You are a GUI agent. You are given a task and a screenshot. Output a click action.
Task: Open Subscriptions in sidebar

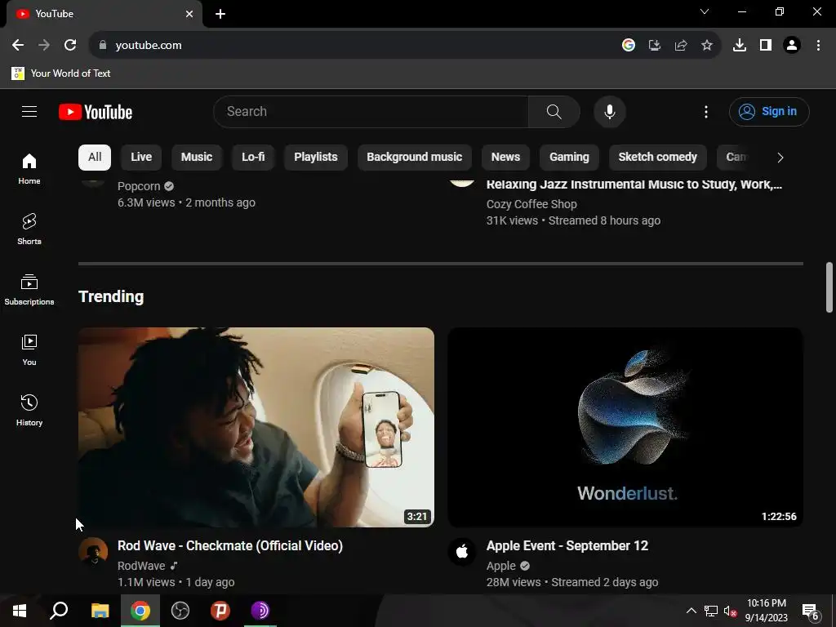(x=29, y=290)
